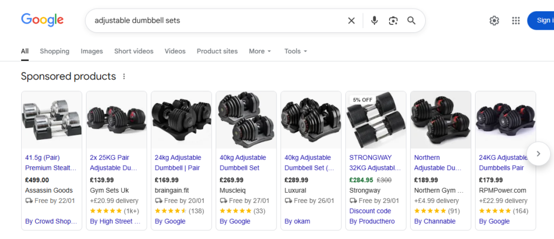Click By Google under Muscleiq

(x=235, y=221)
